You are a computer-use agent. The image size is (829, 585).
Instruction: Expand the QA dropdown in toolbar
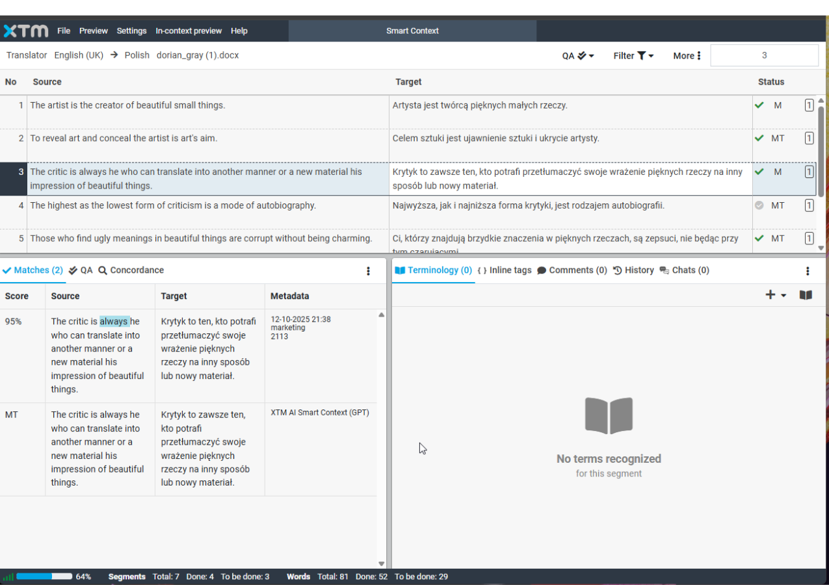578,56
